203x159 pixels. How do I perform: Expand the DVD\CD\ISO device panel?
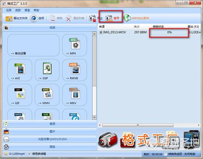[x=50, y=139]
